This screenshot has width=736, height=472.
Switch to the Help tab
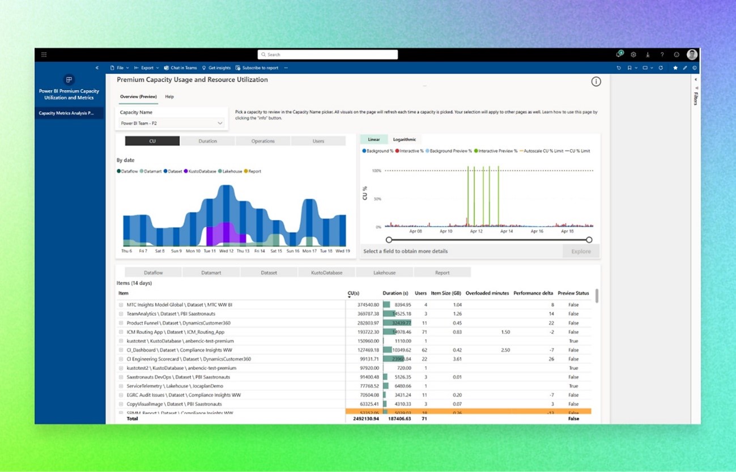169,96
